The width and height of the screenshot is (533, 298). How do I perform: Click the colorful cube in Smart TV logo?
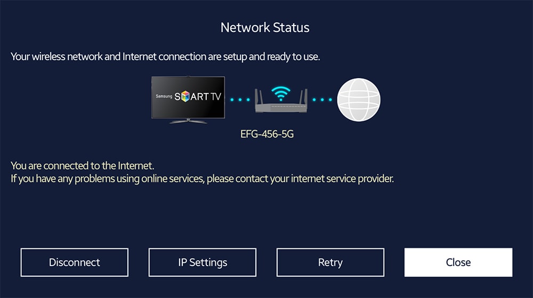coord(185,96)
